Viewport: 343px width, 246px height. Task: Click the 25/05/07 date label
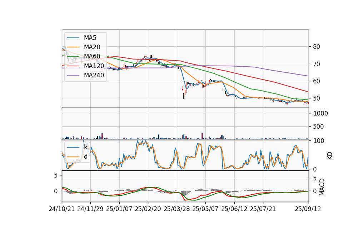[205, 209]
